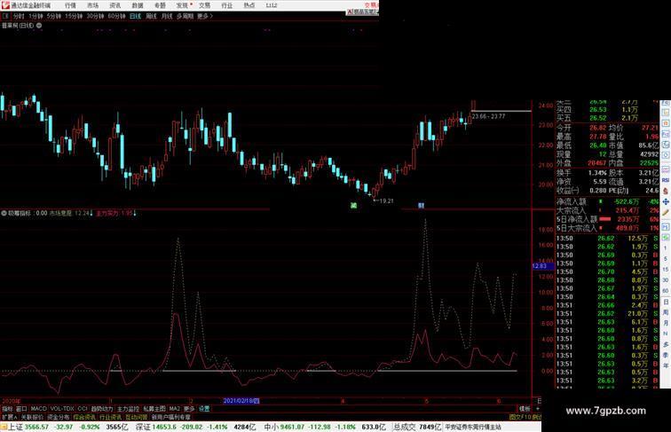Click 中小 index in status bar

point(272,427)
